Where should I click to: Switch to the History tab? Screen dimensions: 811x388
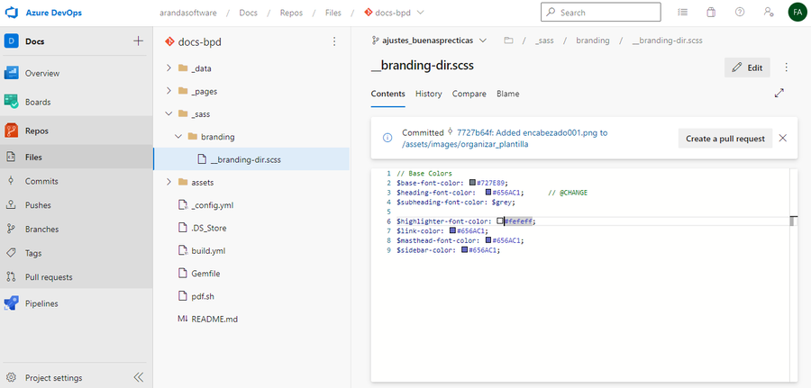428,94
